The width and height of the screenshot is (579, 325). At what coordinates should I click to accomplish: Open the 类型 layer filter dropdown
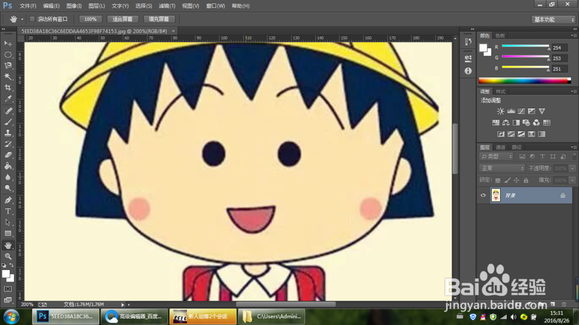496,156
